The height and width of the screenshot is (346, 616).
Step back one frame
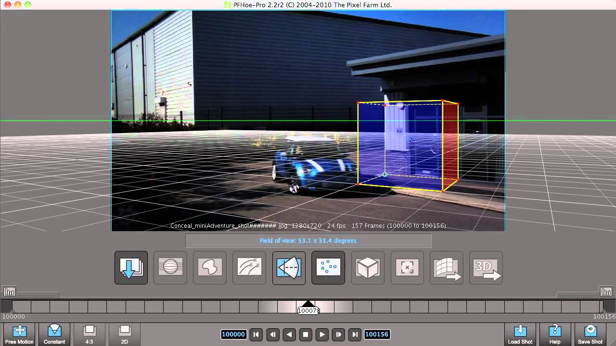coord(272,334)
